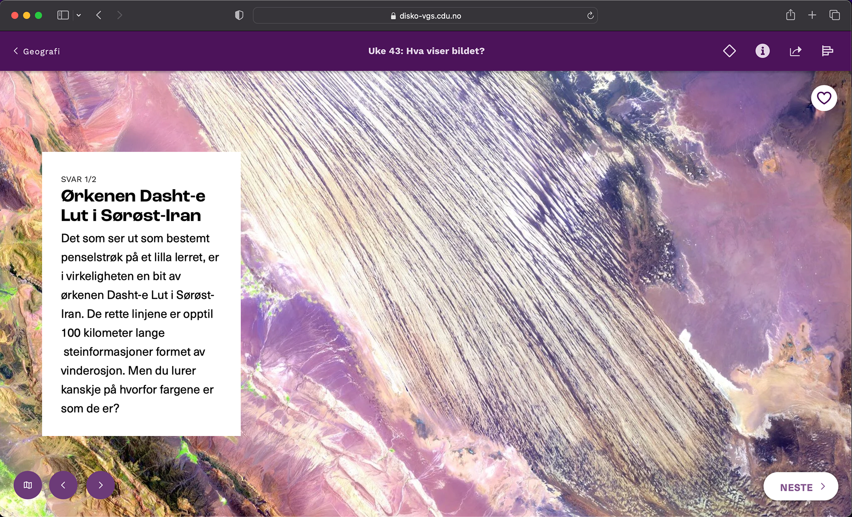852x517 pixels.
Task: Open privacy shield report
Action: coord(239,16)
